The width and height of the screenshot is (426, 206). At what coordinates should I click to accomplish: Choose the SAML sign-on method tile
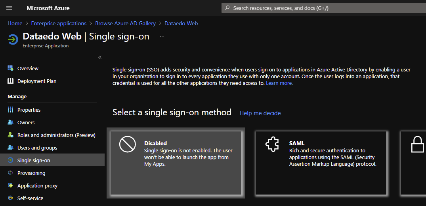(x=321, y=163)
